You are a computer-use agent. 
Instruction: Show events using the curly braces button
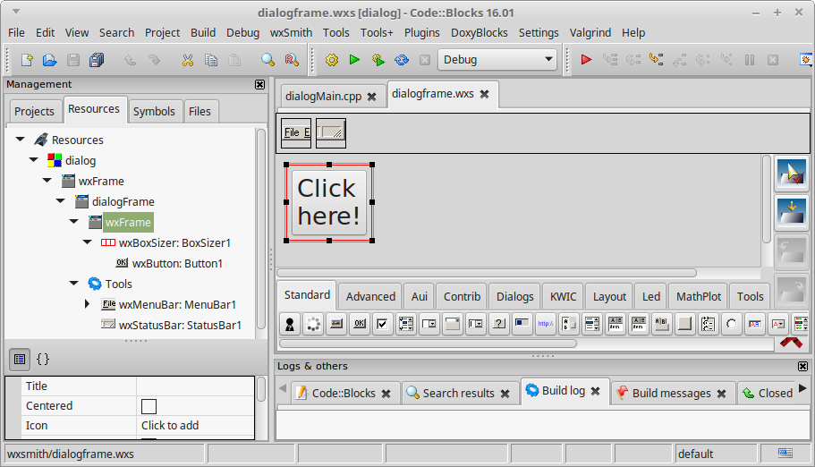point(42,359)
